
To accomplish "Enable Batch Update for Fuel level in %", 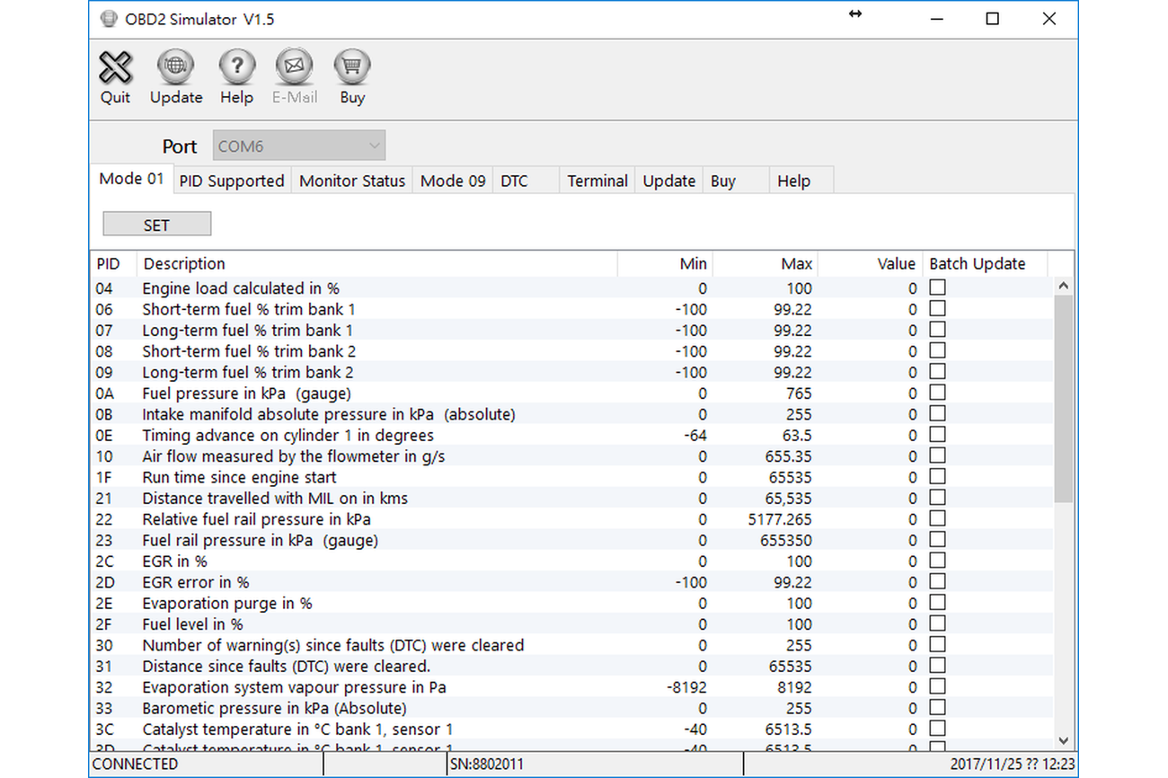I will click(937, 623).
